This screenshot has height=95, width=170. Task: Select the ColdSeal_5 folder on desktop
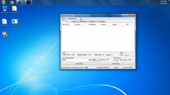coord(5,22)
